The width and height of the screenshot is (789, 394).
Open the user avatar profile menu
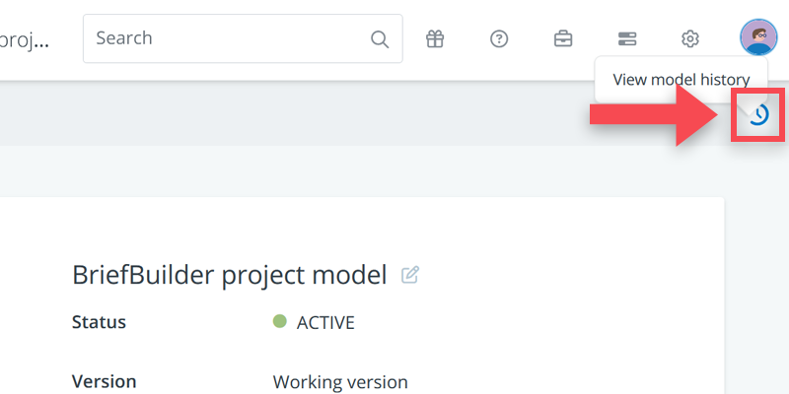[x=758, y=38]
